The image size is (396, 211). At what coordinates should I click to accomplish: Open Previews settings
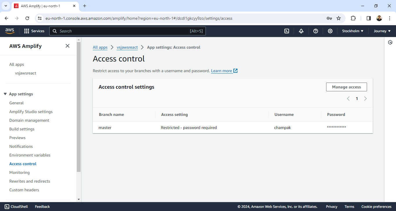coord(17,138)
